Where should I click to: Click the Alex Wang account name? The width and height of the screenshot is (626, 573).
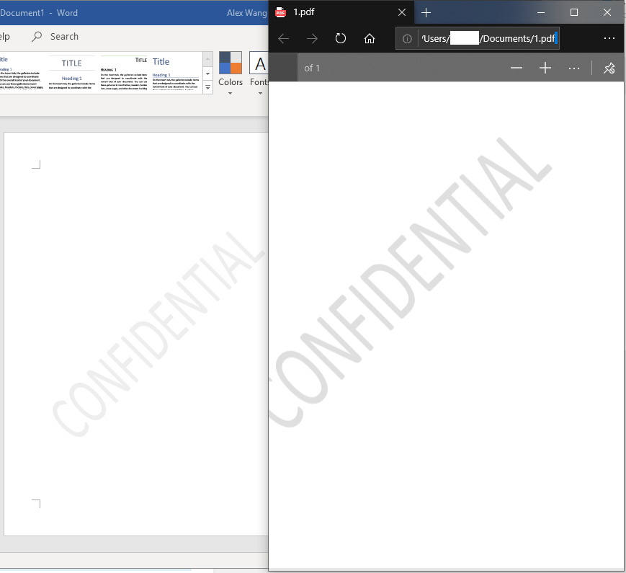247,13
